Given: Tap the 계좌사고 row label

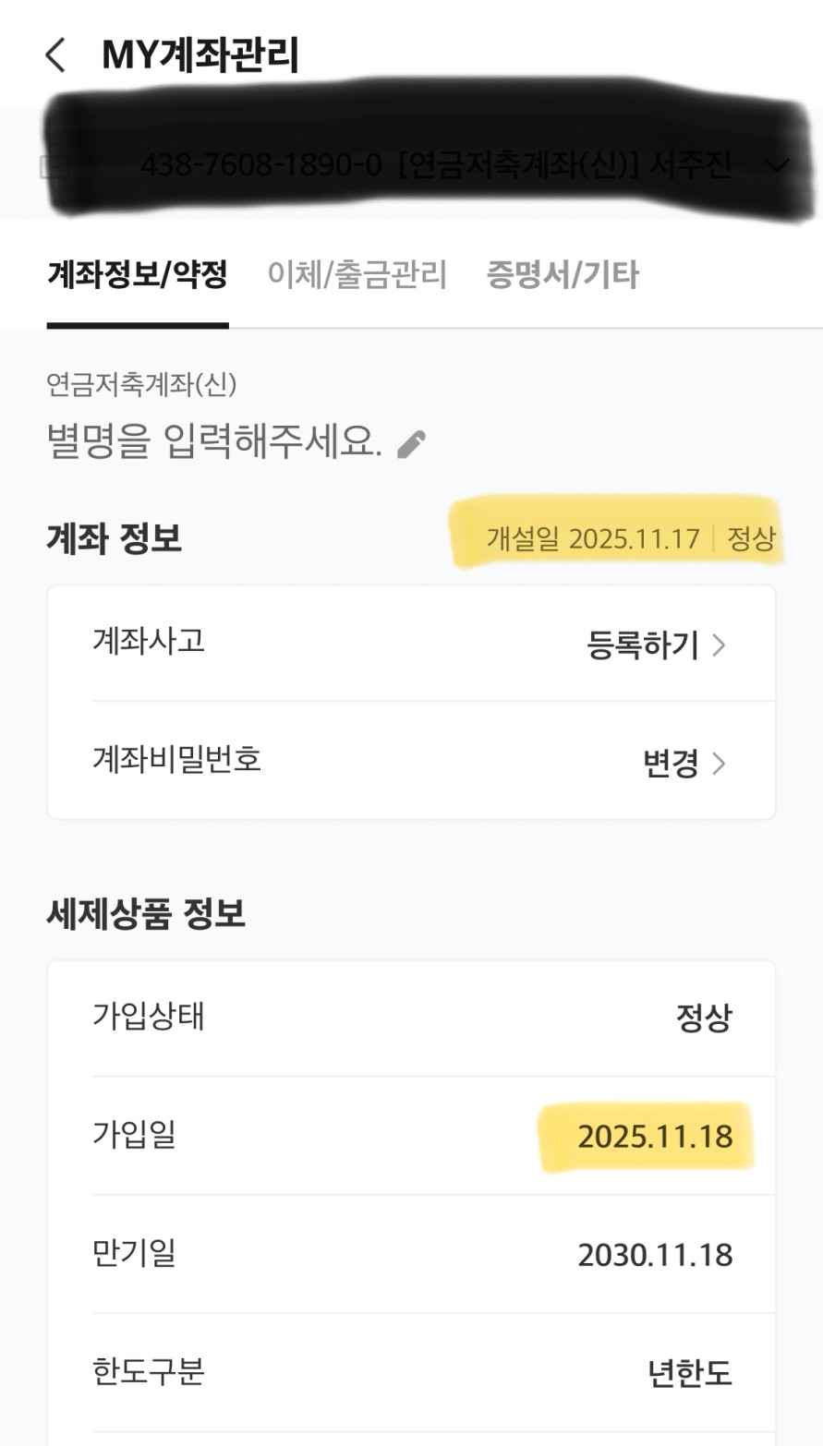Looking at the screenshot, I should tap(148, 640).
